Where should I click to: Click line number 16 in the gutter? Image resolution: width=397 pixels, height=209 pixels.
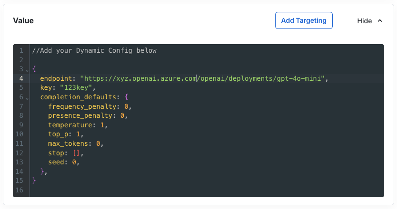pos(19,190)
